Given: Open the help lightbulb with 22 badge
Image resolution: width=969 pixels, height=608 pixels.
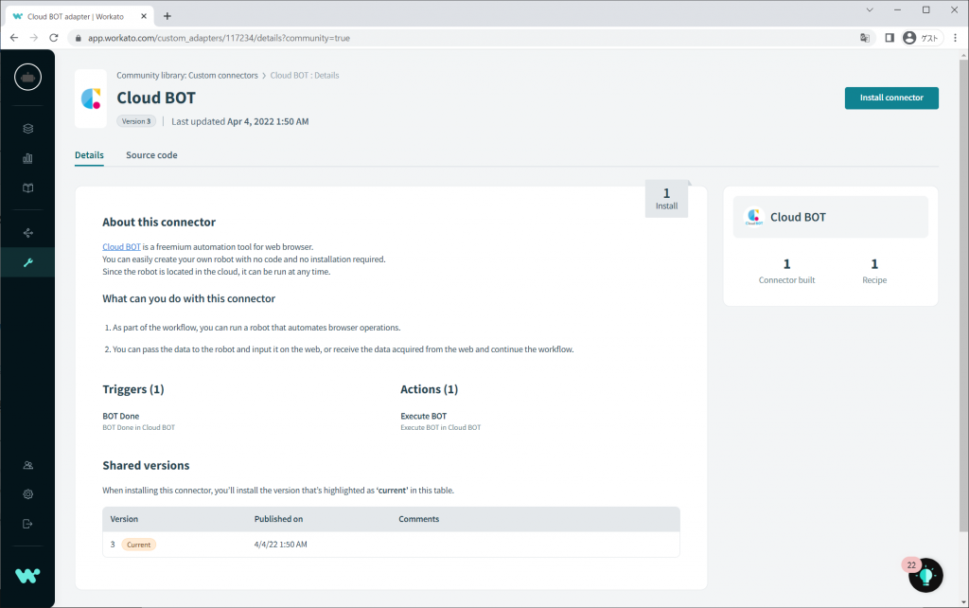Looking at the screenshot, I should 925,575.
